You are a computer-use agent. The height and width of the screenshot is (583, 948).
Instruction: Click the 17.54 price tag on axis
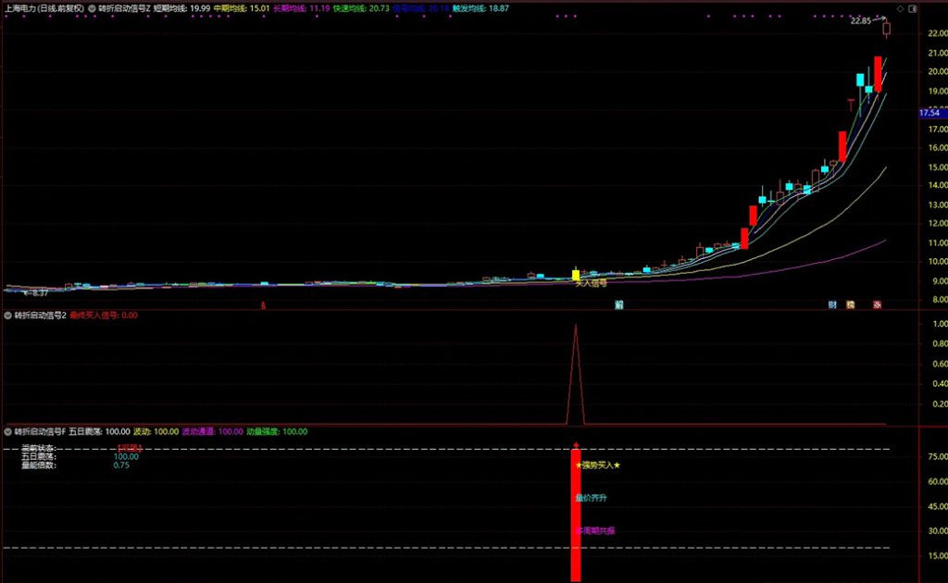[x=932, y=113]
